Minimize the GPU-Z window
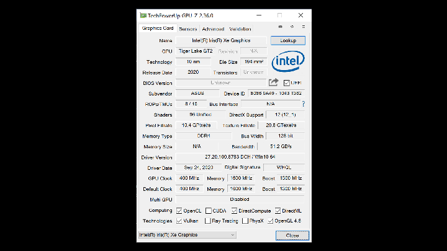The width and height of the screenshot is (447, 251). 259,15
